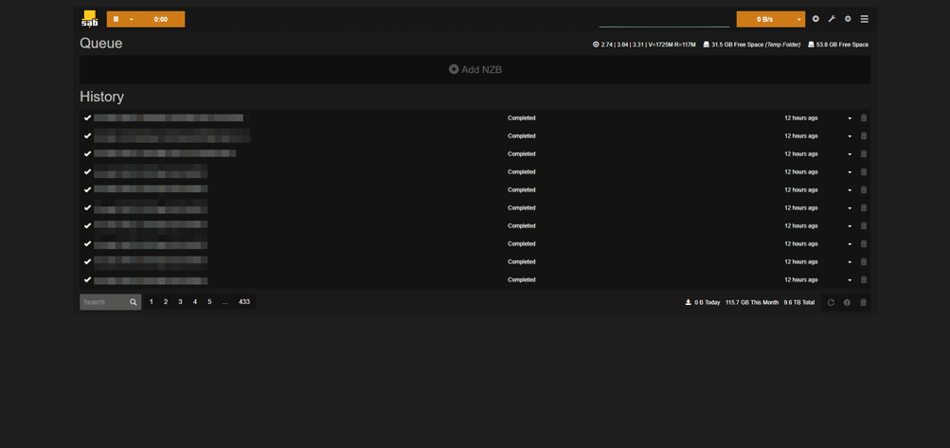Go to history page 5
The height and width of the screenshot is (448, 950).
click(209, 302)
